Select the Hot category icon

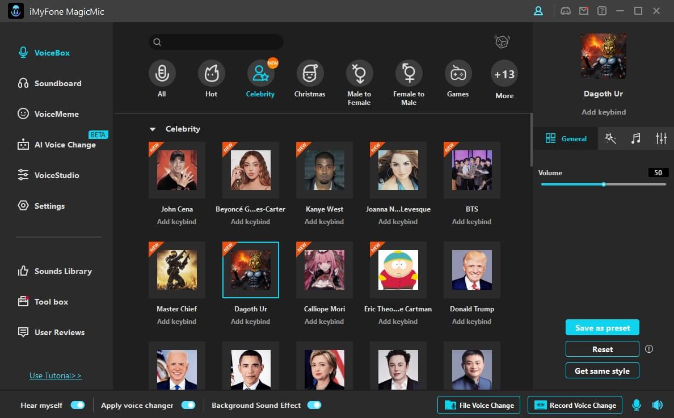(212, 74)
